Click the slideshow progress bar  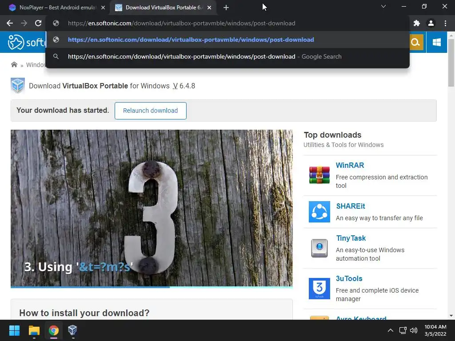point(152,287)
